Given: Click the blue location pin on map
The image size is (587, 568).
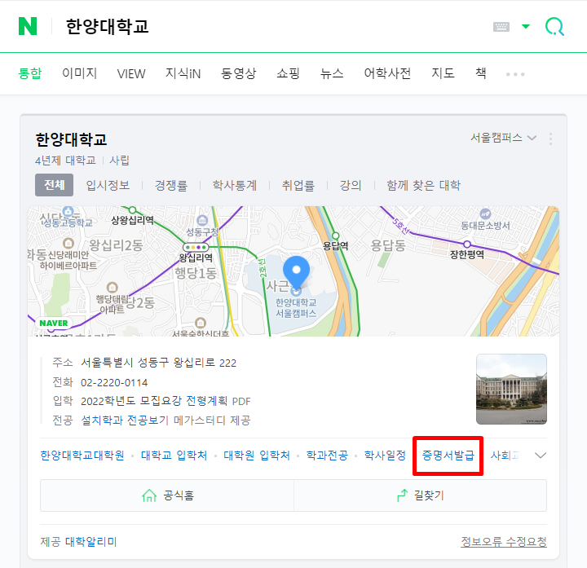Looking at the screenshot, I should [296, 274].
